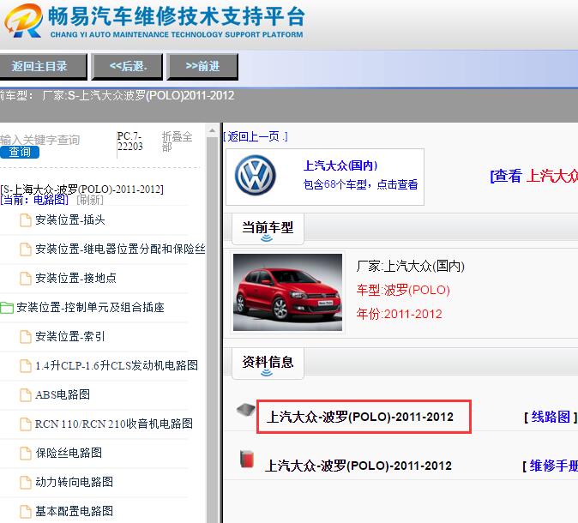Viewport: 578px width, 523px height.
Task: Open the 动力转向电路图 item
Action: pos(74,482)
